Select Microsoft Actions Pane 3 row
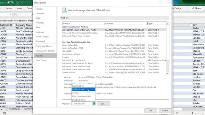Image resolution: width=205 pixels, height=115 pixels. [x=114, y=60]
